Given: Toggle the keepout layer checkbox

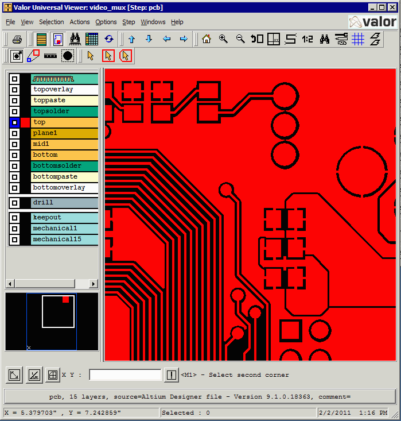Looking at the screenshot, I should coord(15,218).
